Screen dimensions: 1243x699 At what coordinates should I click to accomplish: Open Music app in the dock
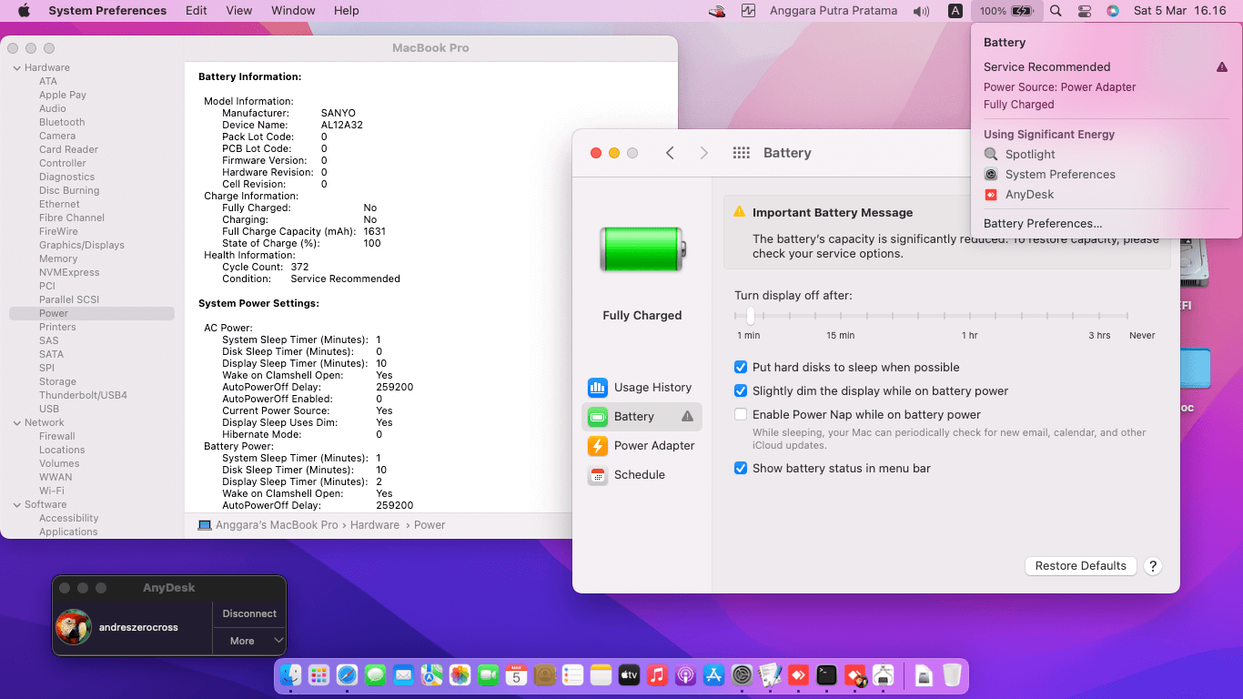657,674
